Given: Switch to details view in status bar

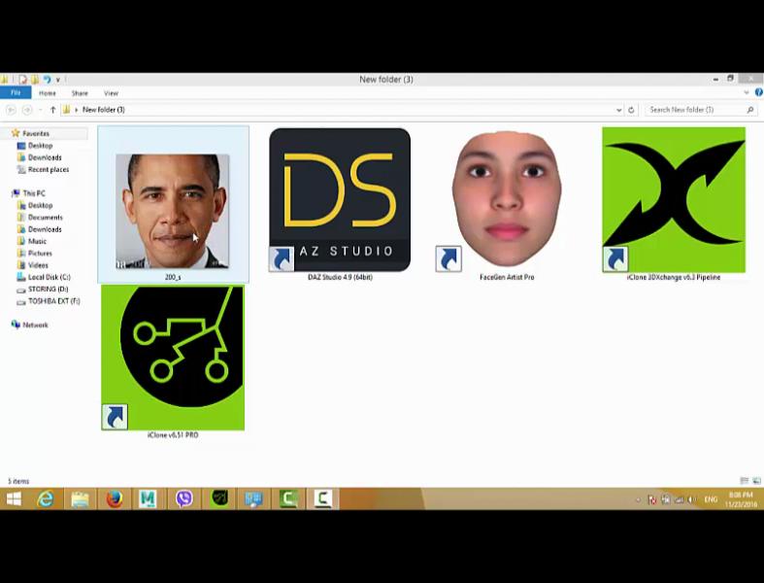Looking at the screenshot, I should click(744, 481).
